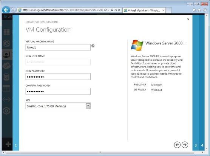Click the browser Back arrow button
The width and height of the screenshot is (210, 156).
click(x=6, y=10)
